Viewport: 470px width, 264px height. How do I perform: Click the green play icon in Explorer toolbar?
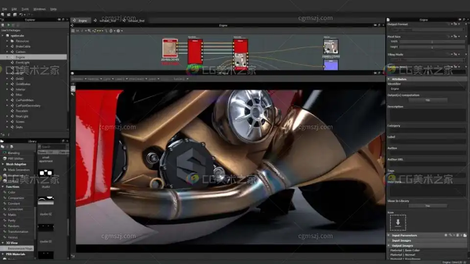[8, 24]
